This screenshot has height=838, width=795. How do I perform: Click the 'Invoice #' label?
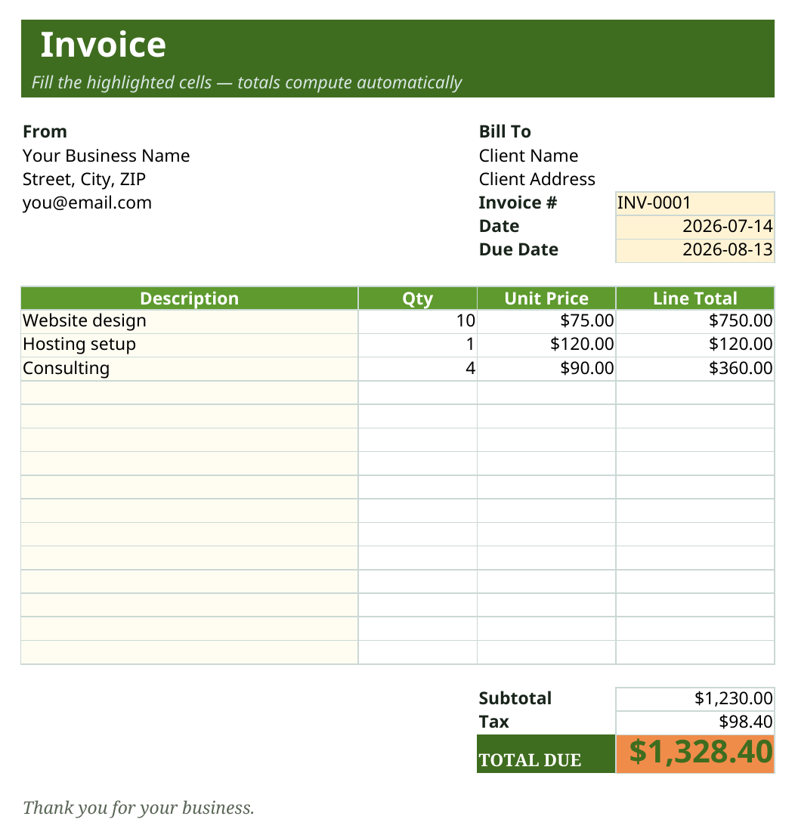[x=518, y=203]
